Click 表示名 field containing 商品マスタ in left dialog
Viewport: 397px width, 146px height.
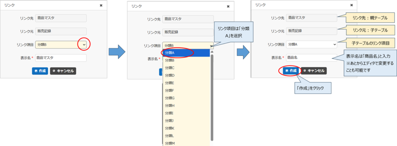tap(61, 58)
